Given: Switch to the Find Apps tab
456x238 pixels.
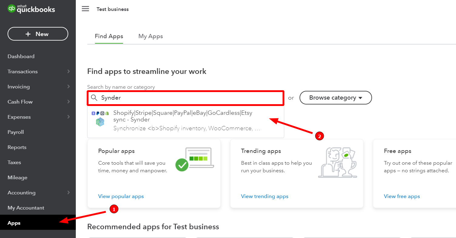Looking at the screenshot, I should (x=109, y=36).
